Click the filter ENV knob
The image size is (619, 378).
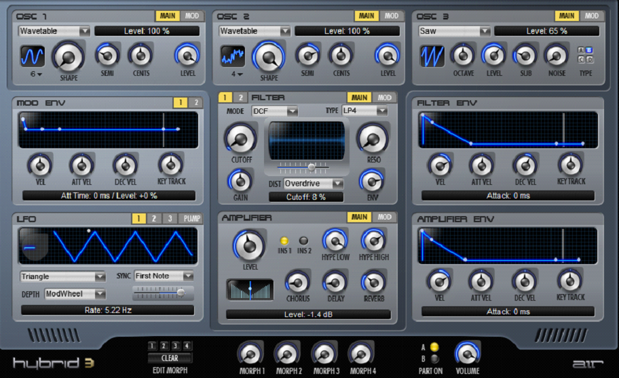point(372,181)
